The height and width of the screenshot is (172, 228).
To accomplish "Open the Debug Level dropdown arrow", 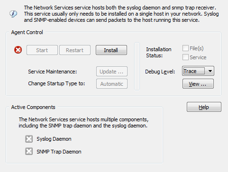I will click(x=210, y=71).
